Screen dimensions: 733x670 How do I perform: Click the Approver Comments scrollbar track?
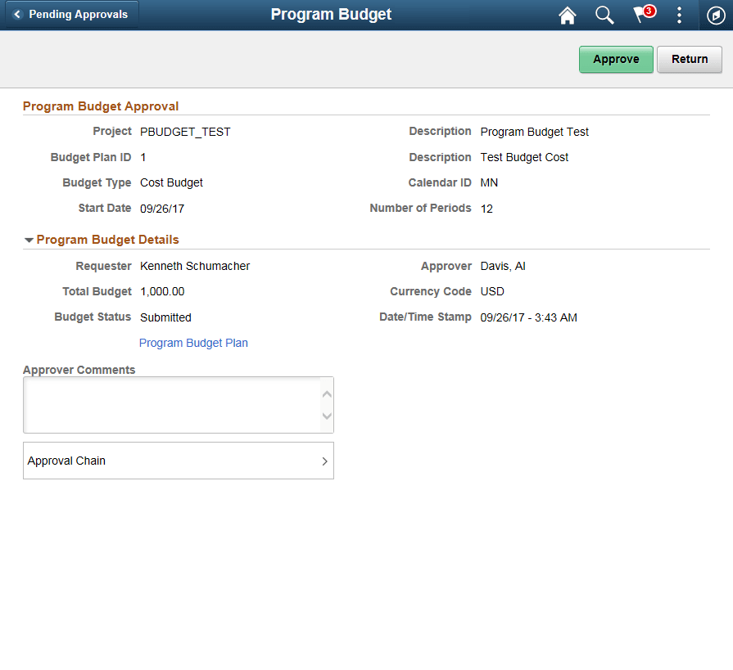pyautogui.click(x=328, y=405)
